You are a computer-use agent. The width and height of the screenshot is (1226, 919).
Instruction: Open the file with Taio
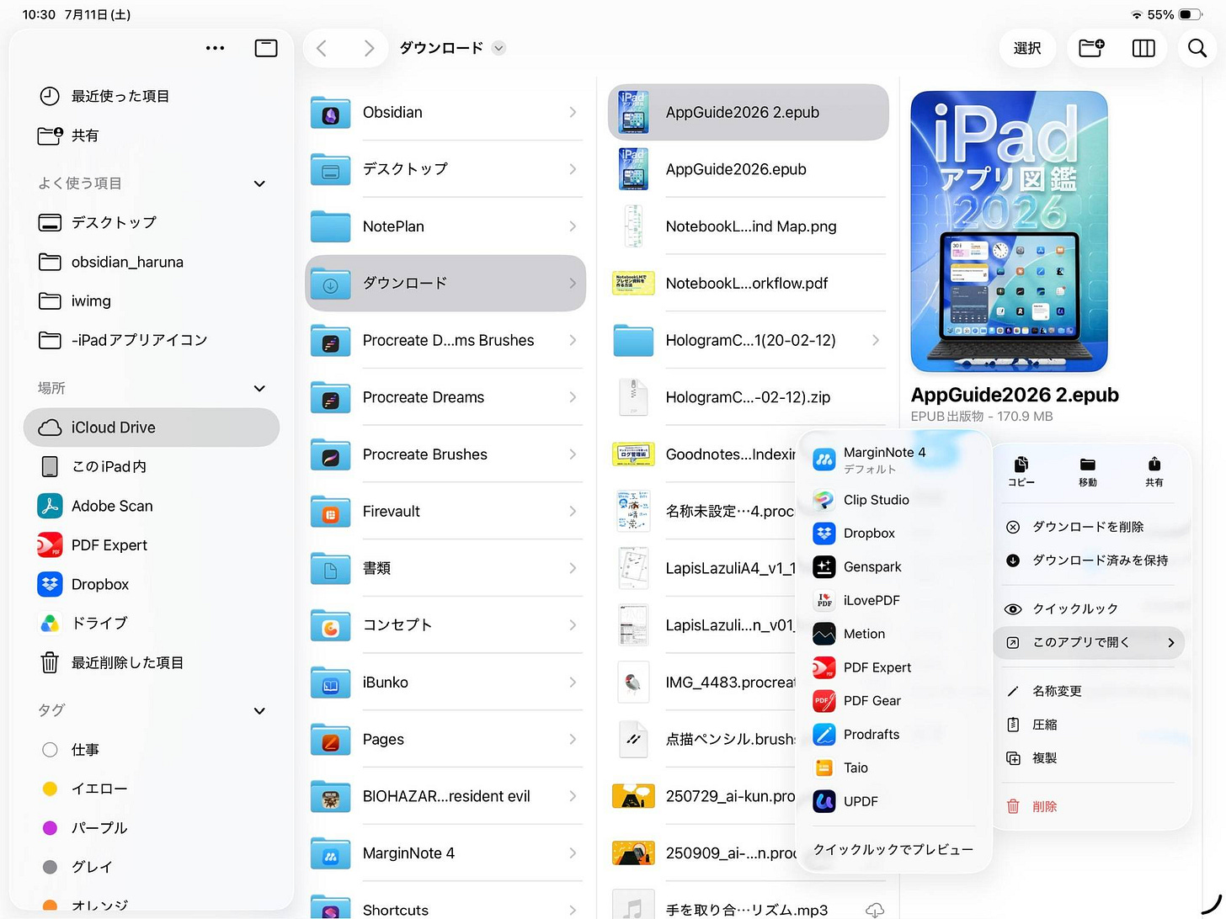893,768
